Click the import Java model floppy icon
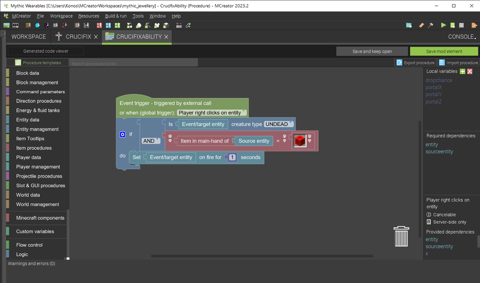This screenshot has height=283, width=480. tap(86, 25)
